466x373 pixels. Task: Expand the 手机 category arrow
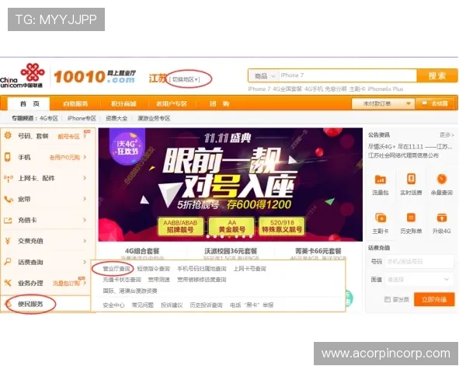(85, 157)
